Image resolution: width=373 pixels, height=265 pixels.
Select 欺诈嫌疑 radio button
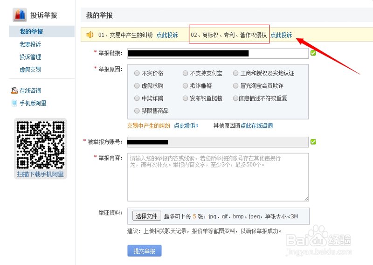tap(185, 86)
